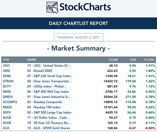
Task: Click the StockCharts wordmark text
Action: [x=85, y=7]
